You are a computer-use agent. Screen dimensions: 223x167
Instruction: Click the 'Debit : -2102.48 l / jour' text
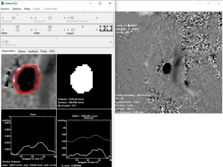click(x=85, y=116)
